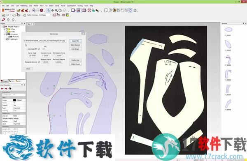Pin the Project panel

[x=22, y=23]
